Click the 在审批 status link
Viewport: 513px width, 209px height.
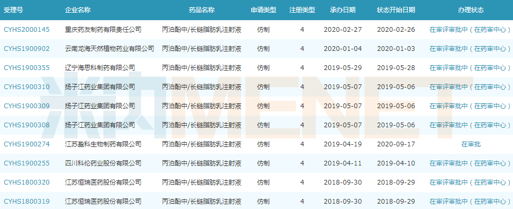[471, 144]
